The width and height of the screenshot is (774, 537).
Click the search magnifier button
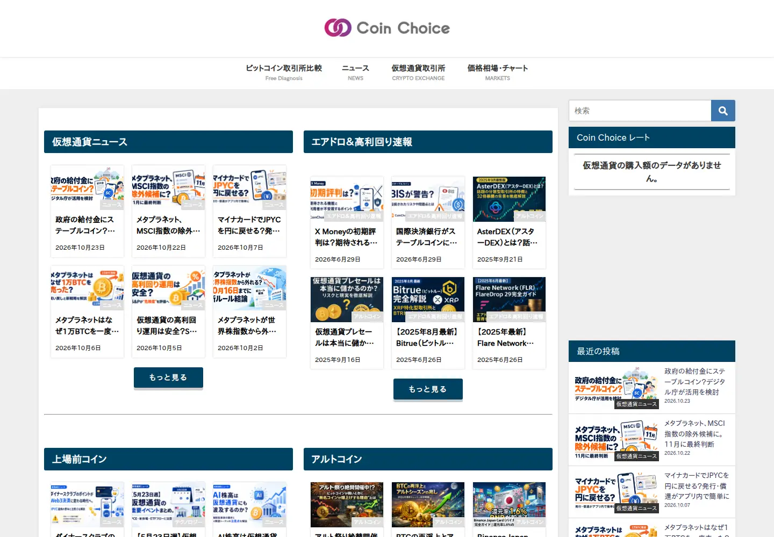coord(723,111)
